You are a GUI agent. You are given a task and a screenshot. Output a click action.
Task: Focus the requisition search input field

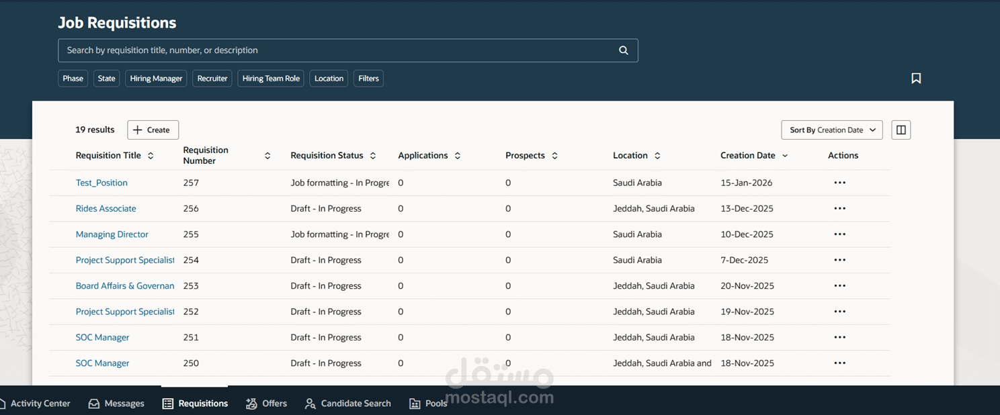(x=336, y=50)
